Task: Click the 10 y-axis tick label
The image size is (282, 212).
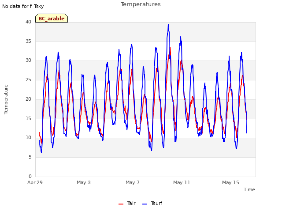Action: (28, 138)
